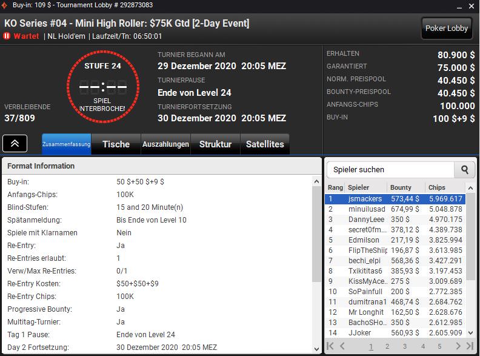Click Format Information scrollbar down arrow

point(316,349)
